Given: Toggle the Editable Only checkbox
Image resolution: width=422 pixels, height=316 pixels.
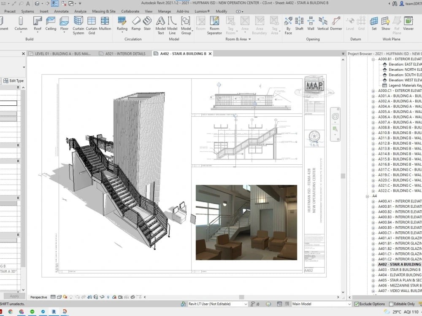Looking at the screenshot, I should pos(391,304).
